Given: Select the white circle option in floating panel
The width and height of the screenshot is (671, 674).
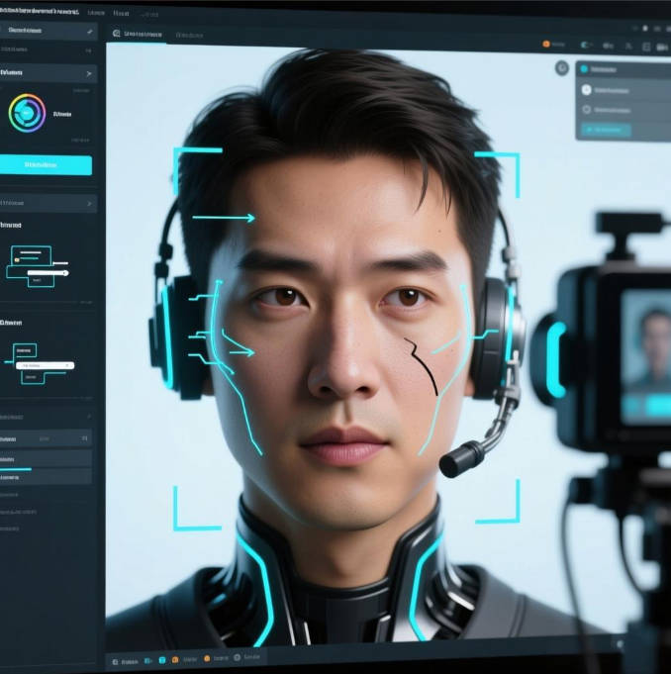Looking at the screenshot, I should [586, 90].
